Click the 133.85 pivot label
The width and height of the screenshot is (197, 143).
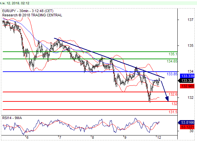[172, 74]
